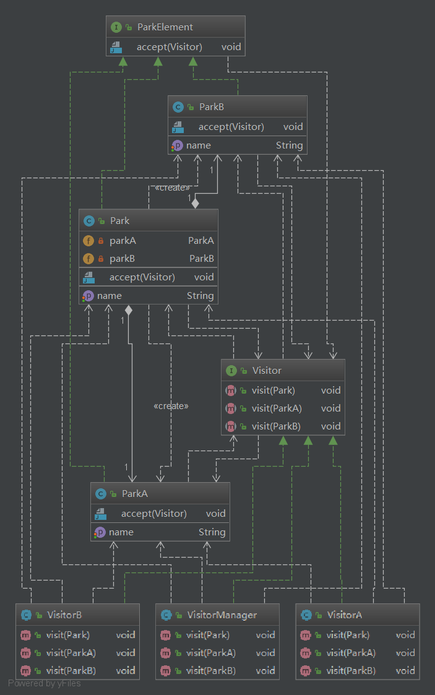Click the property icon for ParkB name
This screenshot has height=695, width=435.
click(178, 145)
